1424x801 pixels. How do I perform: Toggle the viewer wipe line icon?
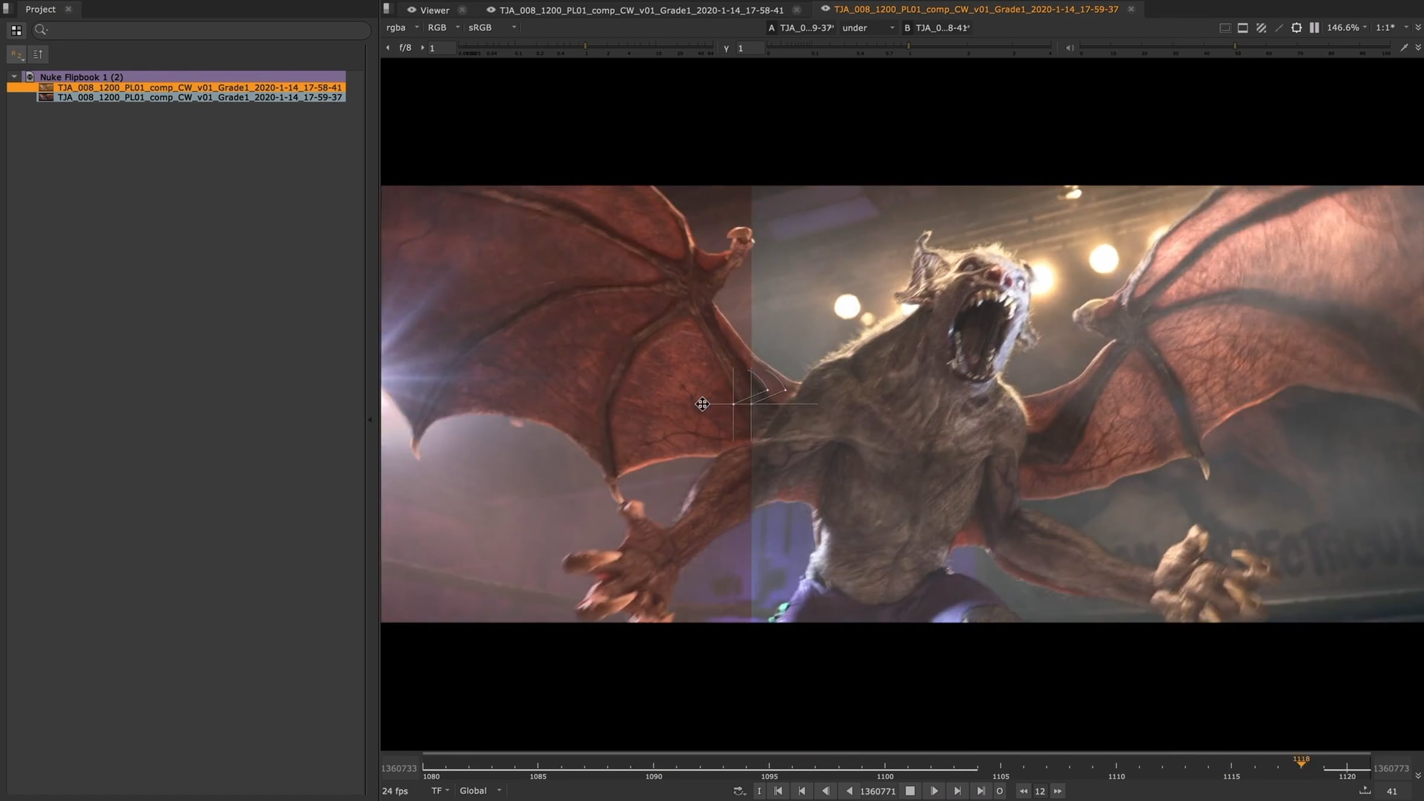(x=1279, y=28)
